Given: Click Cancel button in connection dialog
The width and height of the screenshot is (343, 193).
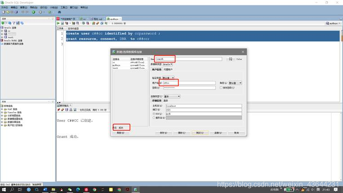Looking at the screenshot, I should pyautogui.click(x=236, y=133).
